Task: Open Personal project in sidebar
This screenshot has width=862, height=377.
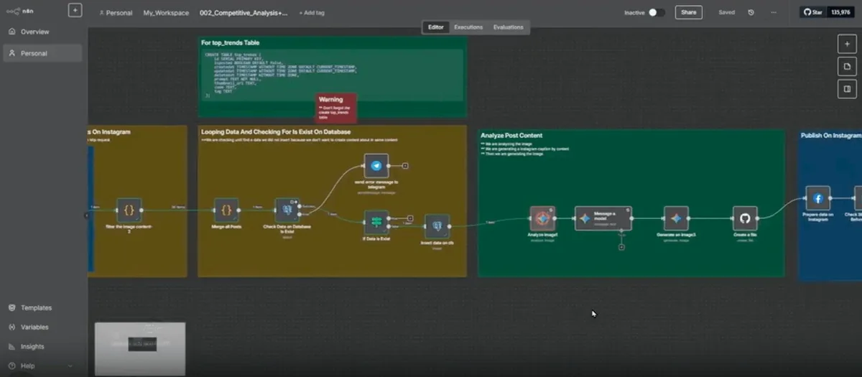Action: 41,53
